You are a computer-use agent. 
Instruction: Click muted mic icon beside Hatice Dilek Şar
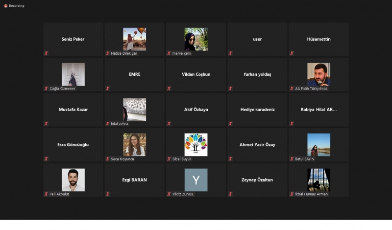[108, 53]
